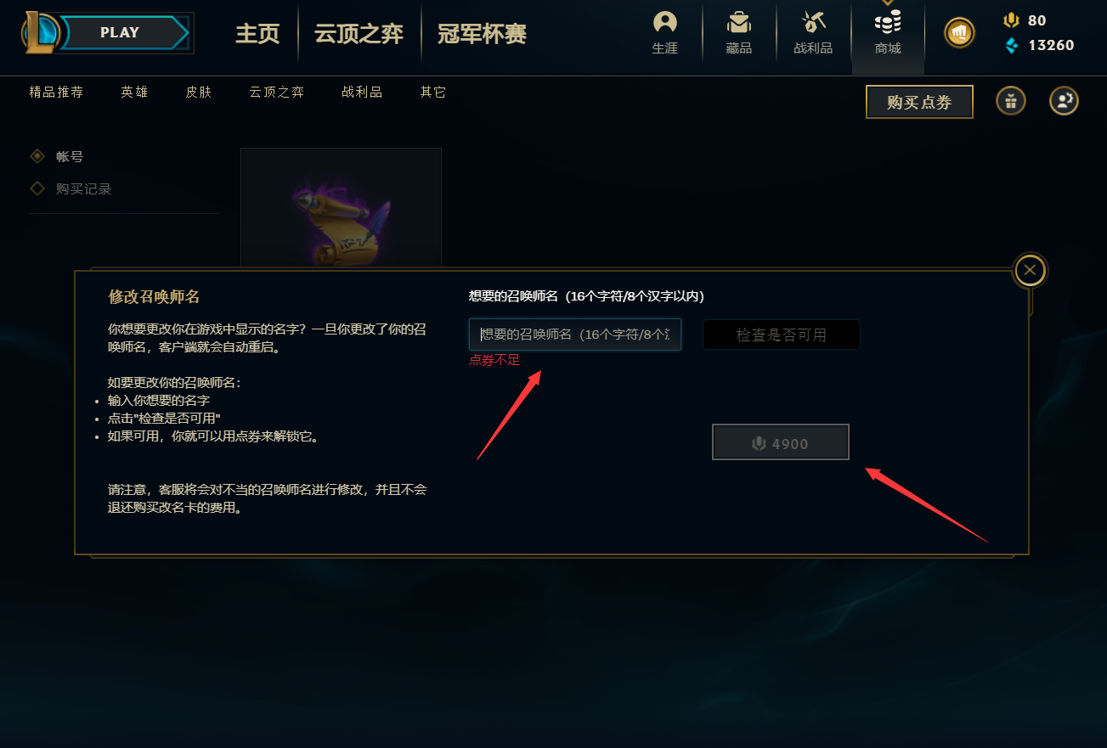The image size is (1107, 748).
Task: Click the 4900 points purchase button
Action: point(781,442)
